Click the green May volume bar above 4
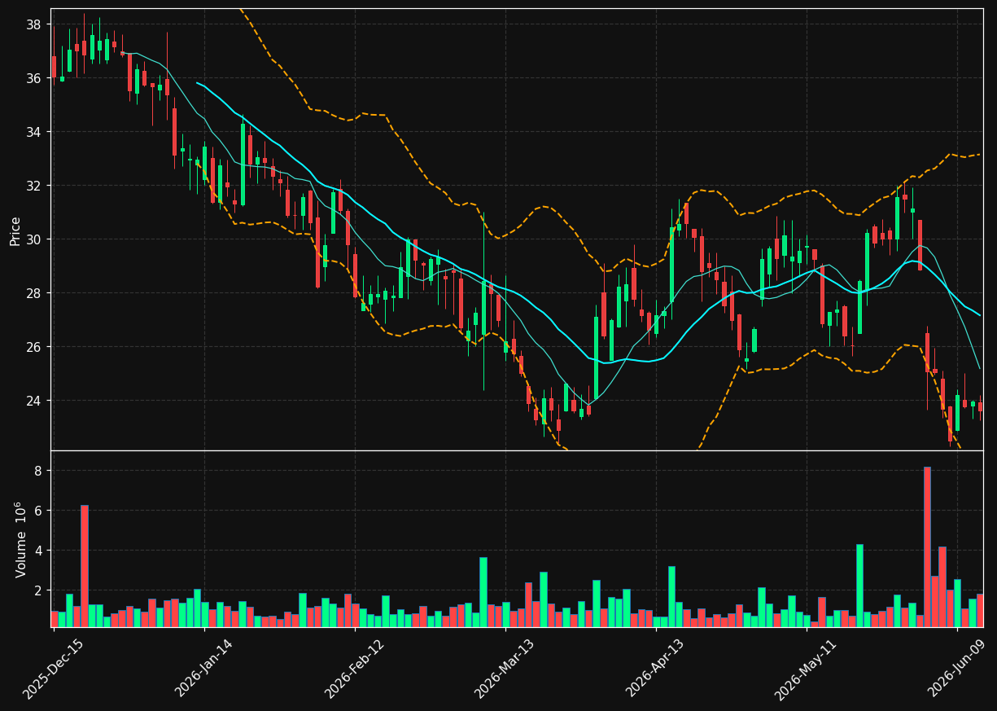 point(859,586)
